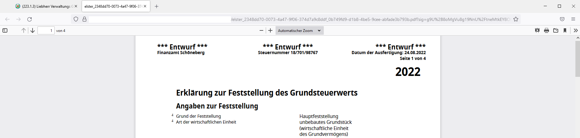Screen dimensions: 580x138
Task: Click the vertical scrollbar thumb
Action: [578, 58]
